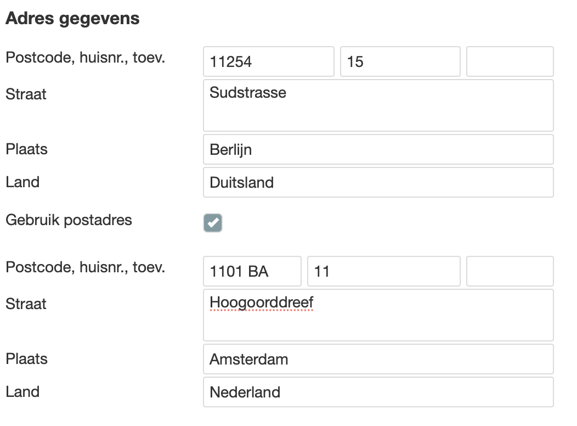This screenshot has height=426, width=577.
Task: Click the country field containing Nederland
Action: [x=378, y=392]
